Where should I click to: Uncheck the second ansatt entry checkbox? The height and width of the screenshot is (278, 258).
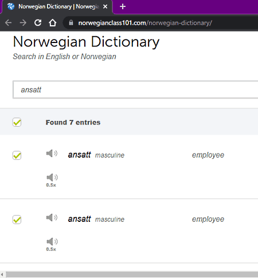pyautogui.click(x=17, y=220)
